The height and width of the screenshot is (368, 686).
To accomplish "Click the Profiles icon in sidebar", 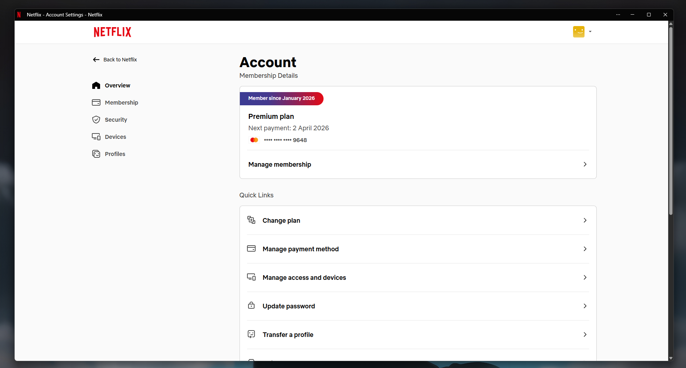I will pyautogui.click(x=96, y=154).
